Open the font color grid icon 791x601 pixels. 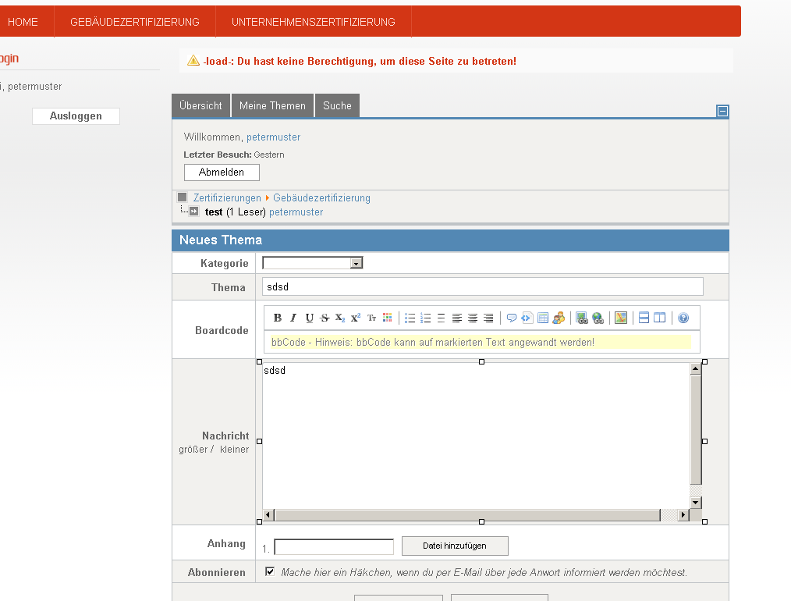(388, 318)
